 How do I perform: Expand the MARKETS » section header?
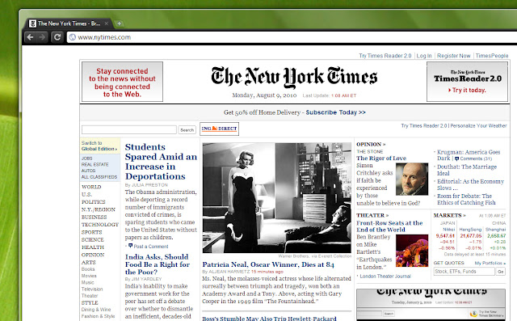coord(449,215)
